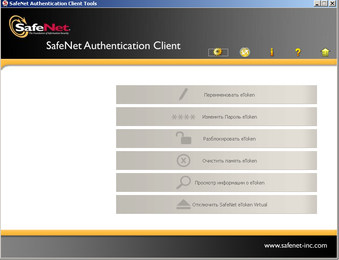Open Advanced View via the gear icon

tap(218, 52)
